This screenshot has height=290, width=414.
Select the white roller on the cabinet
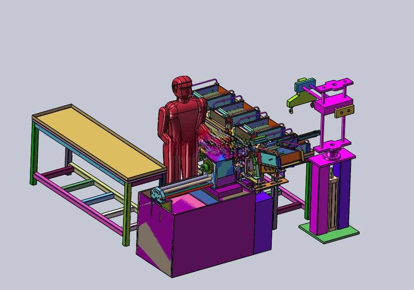click(x=185, y=183)
